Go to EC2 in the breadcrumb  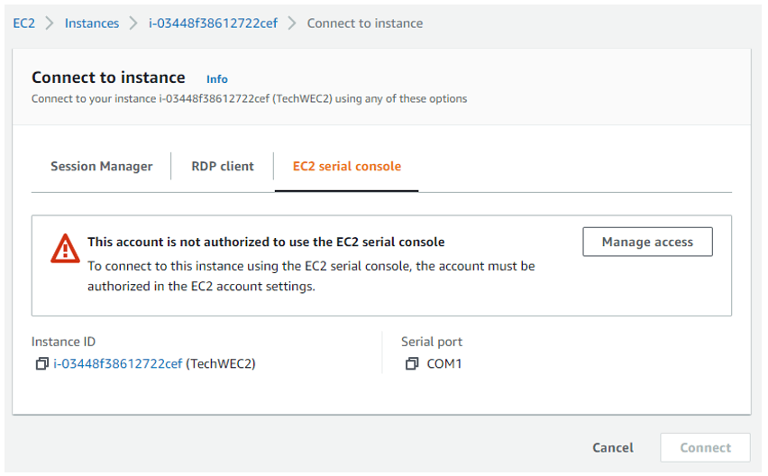pos(24,23)
